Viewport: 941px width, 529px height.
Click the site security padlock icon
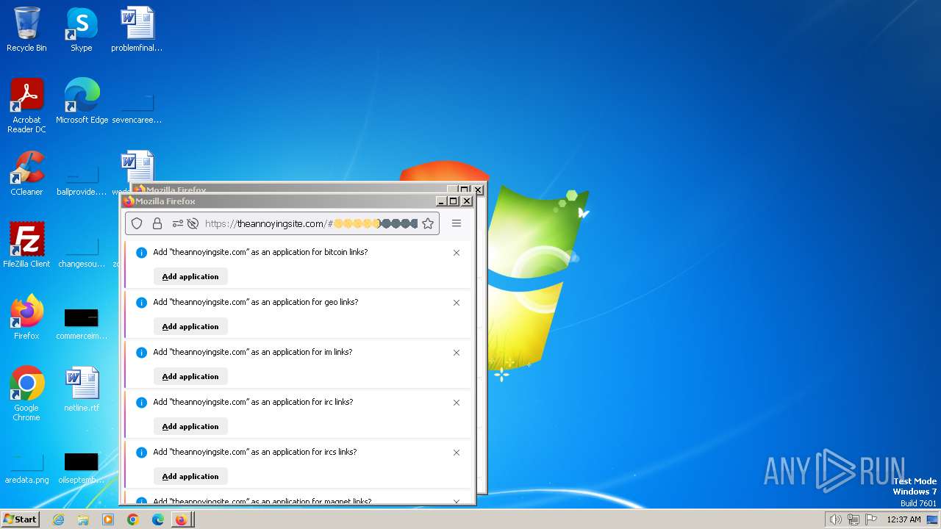157,223
